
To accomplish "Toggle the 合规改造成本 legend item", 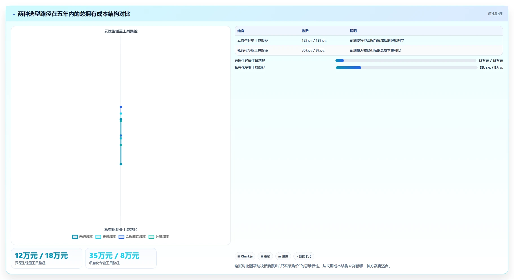I will 132,237.
